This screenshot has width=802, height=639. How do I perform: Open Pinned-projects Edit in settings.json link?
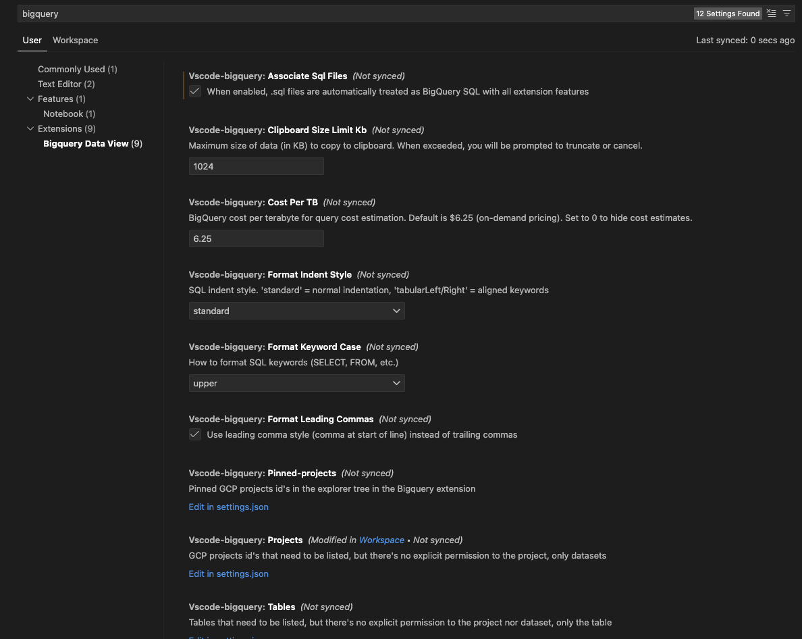click(x=229, y=507)
